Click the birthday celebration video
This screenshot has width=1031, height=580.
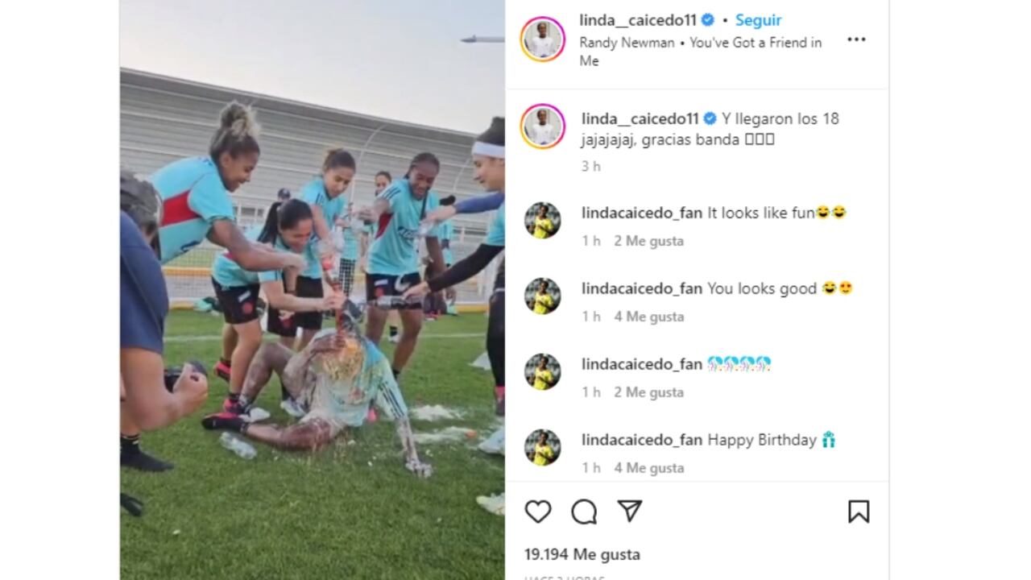pos(313,290)
